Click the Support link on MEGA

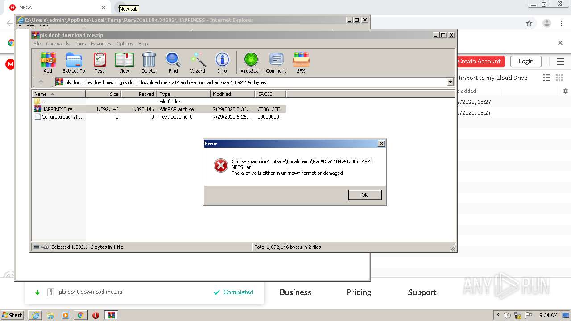pos(422,292)
